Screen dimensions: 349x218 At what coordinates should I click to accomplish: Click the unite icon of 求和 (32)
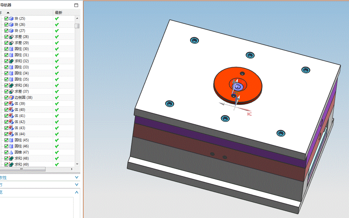click(11, 61)
